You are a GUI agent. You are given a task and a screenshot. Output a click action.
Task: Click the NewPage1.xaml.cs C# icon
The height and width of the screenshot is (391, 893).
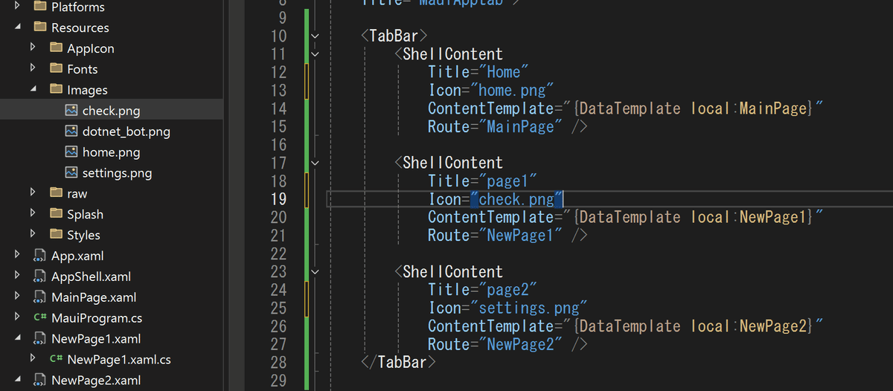point(56,360)
